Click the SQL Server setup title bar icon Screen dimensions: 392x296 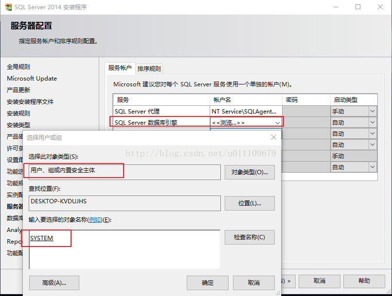click(8, 7)
